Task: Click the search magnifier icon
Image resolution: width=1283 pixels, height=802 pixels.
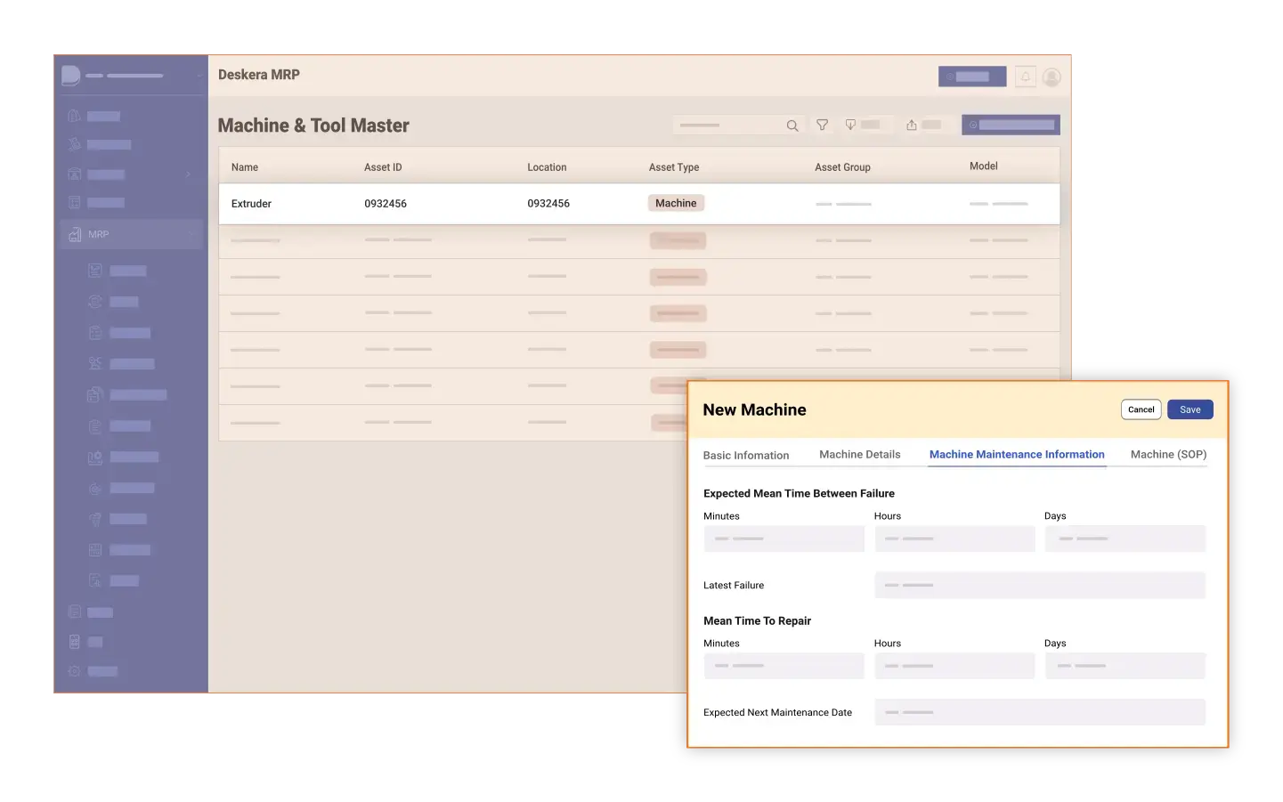Action: [792, 125]
